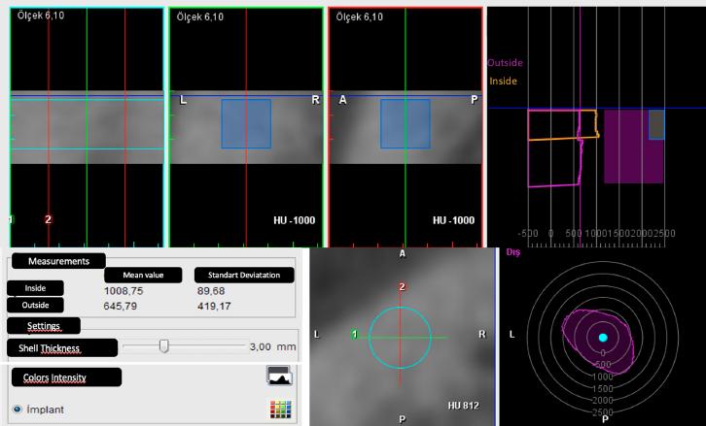The height and width of the screenshot is (426, 706).
Task: Click red marker 2 in first slice panel
Action: (49, 219)
